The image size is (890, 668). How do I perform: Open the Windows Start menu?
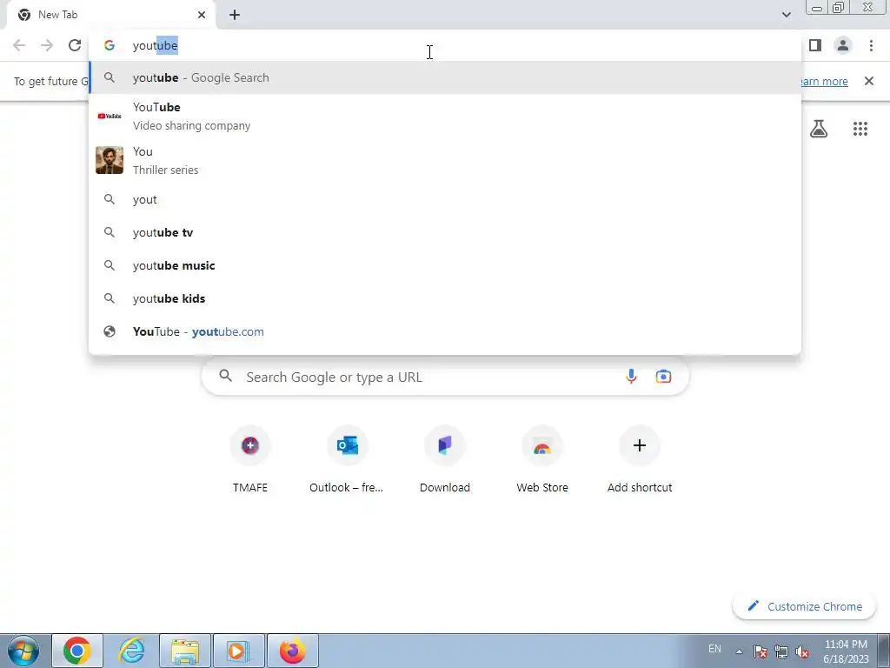click(x=23, y=651)
